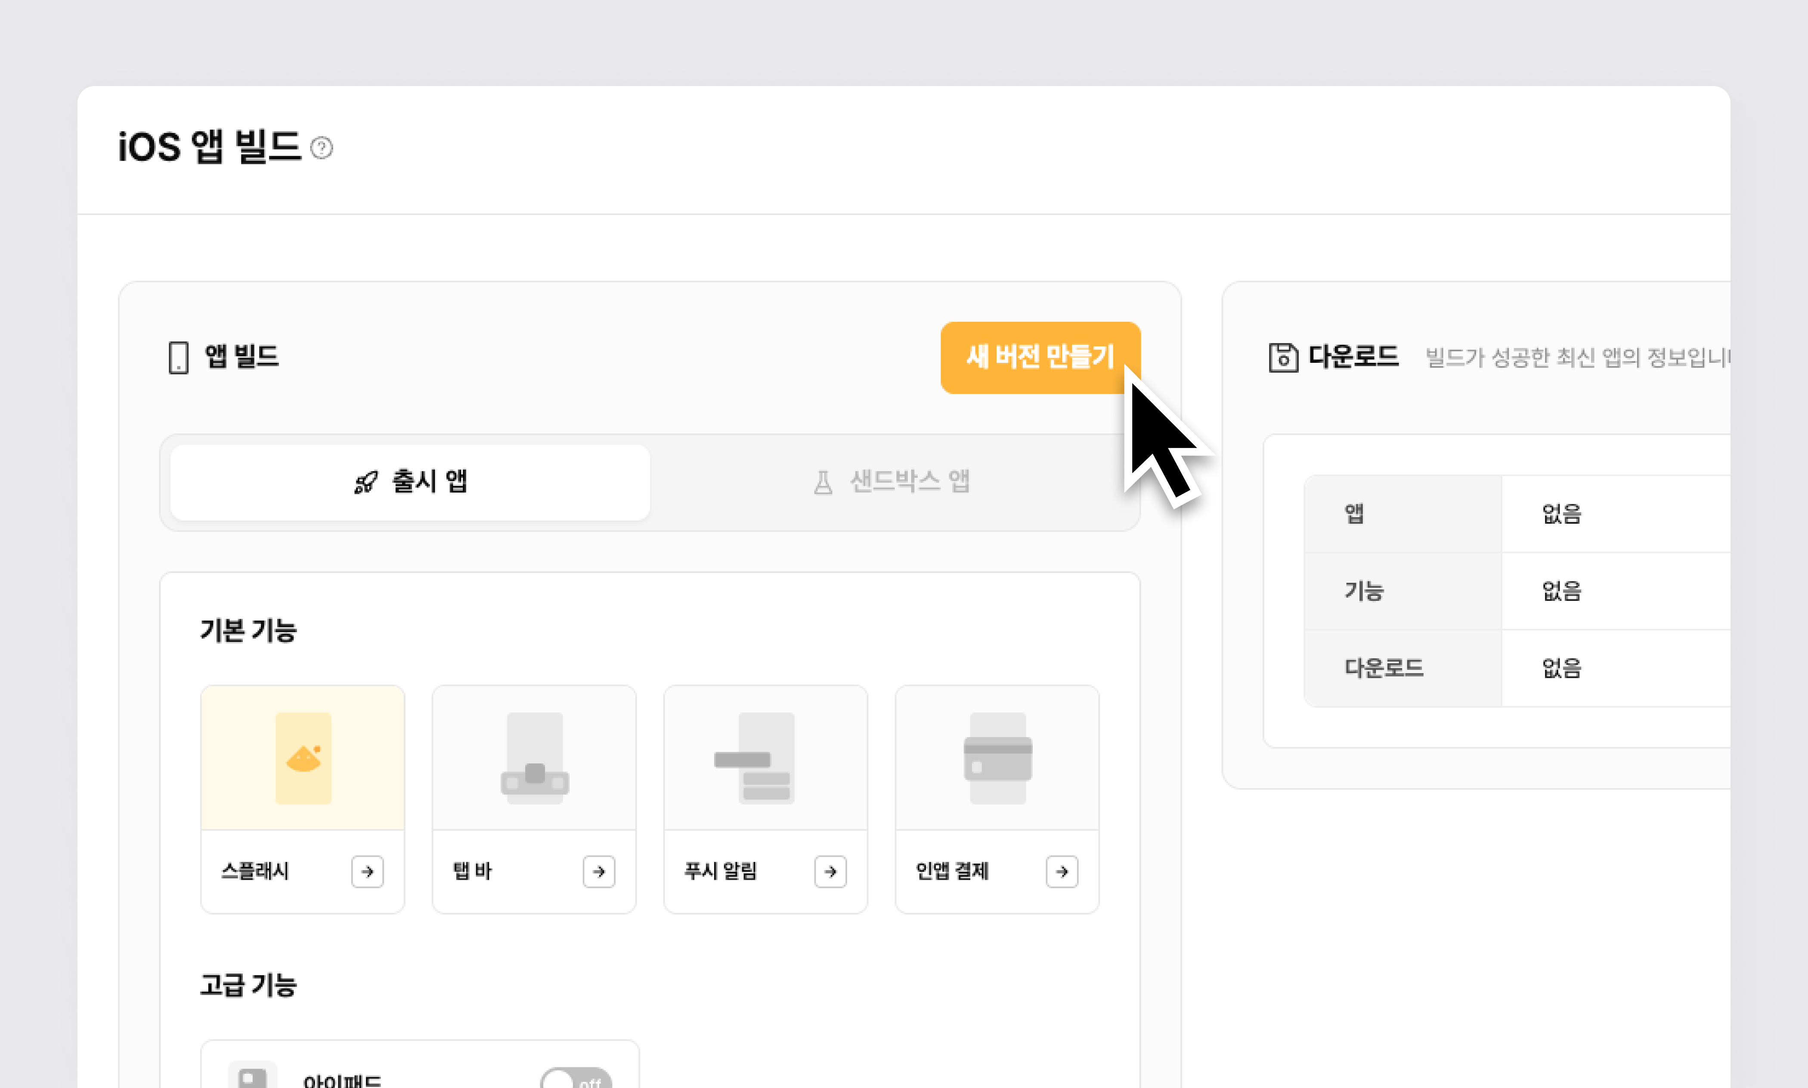Click the phone icon beside 앱 빌드
1808x1088 pixels.
pos(178,358)
